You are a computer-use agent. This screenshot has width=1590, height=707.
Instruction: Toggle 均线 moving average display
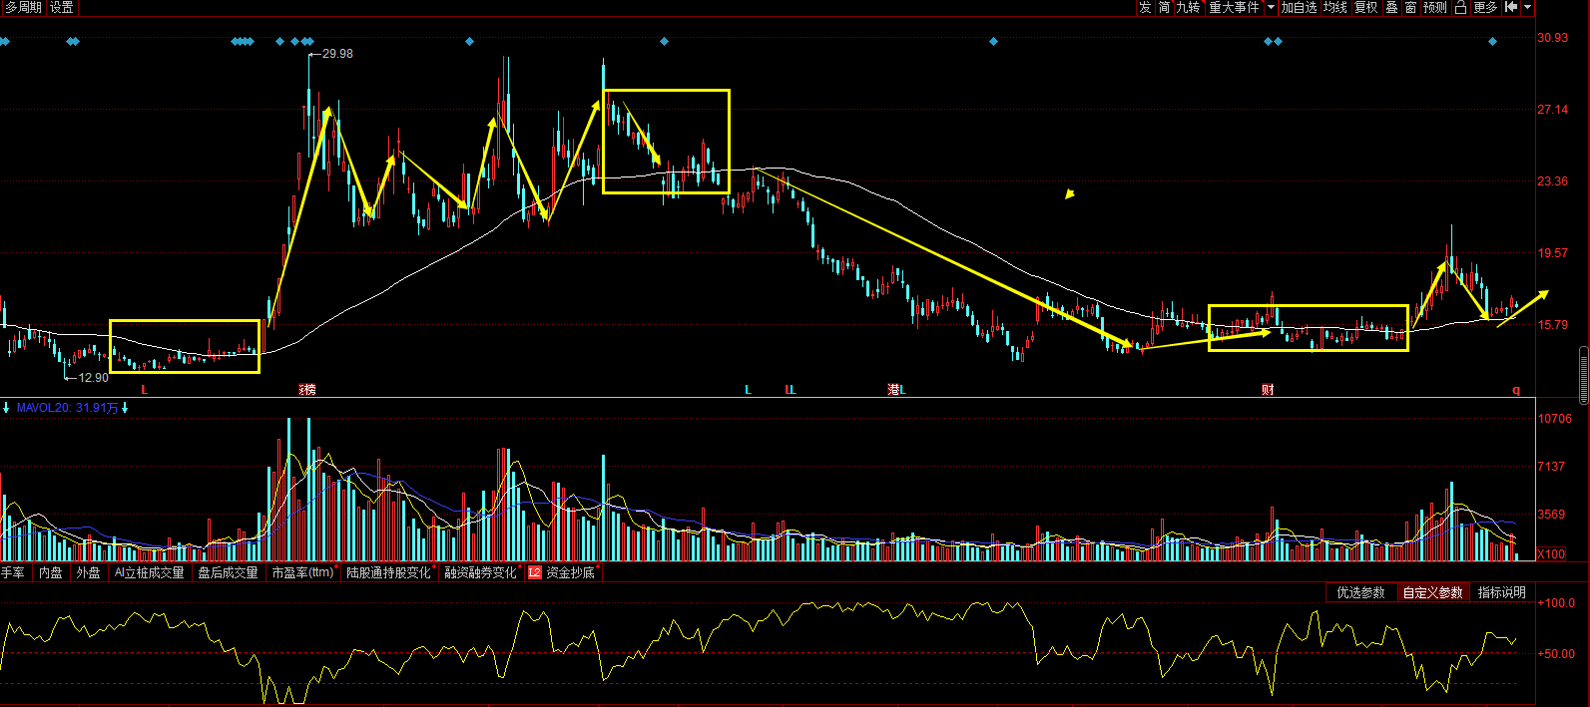[x=1335, y=7]
